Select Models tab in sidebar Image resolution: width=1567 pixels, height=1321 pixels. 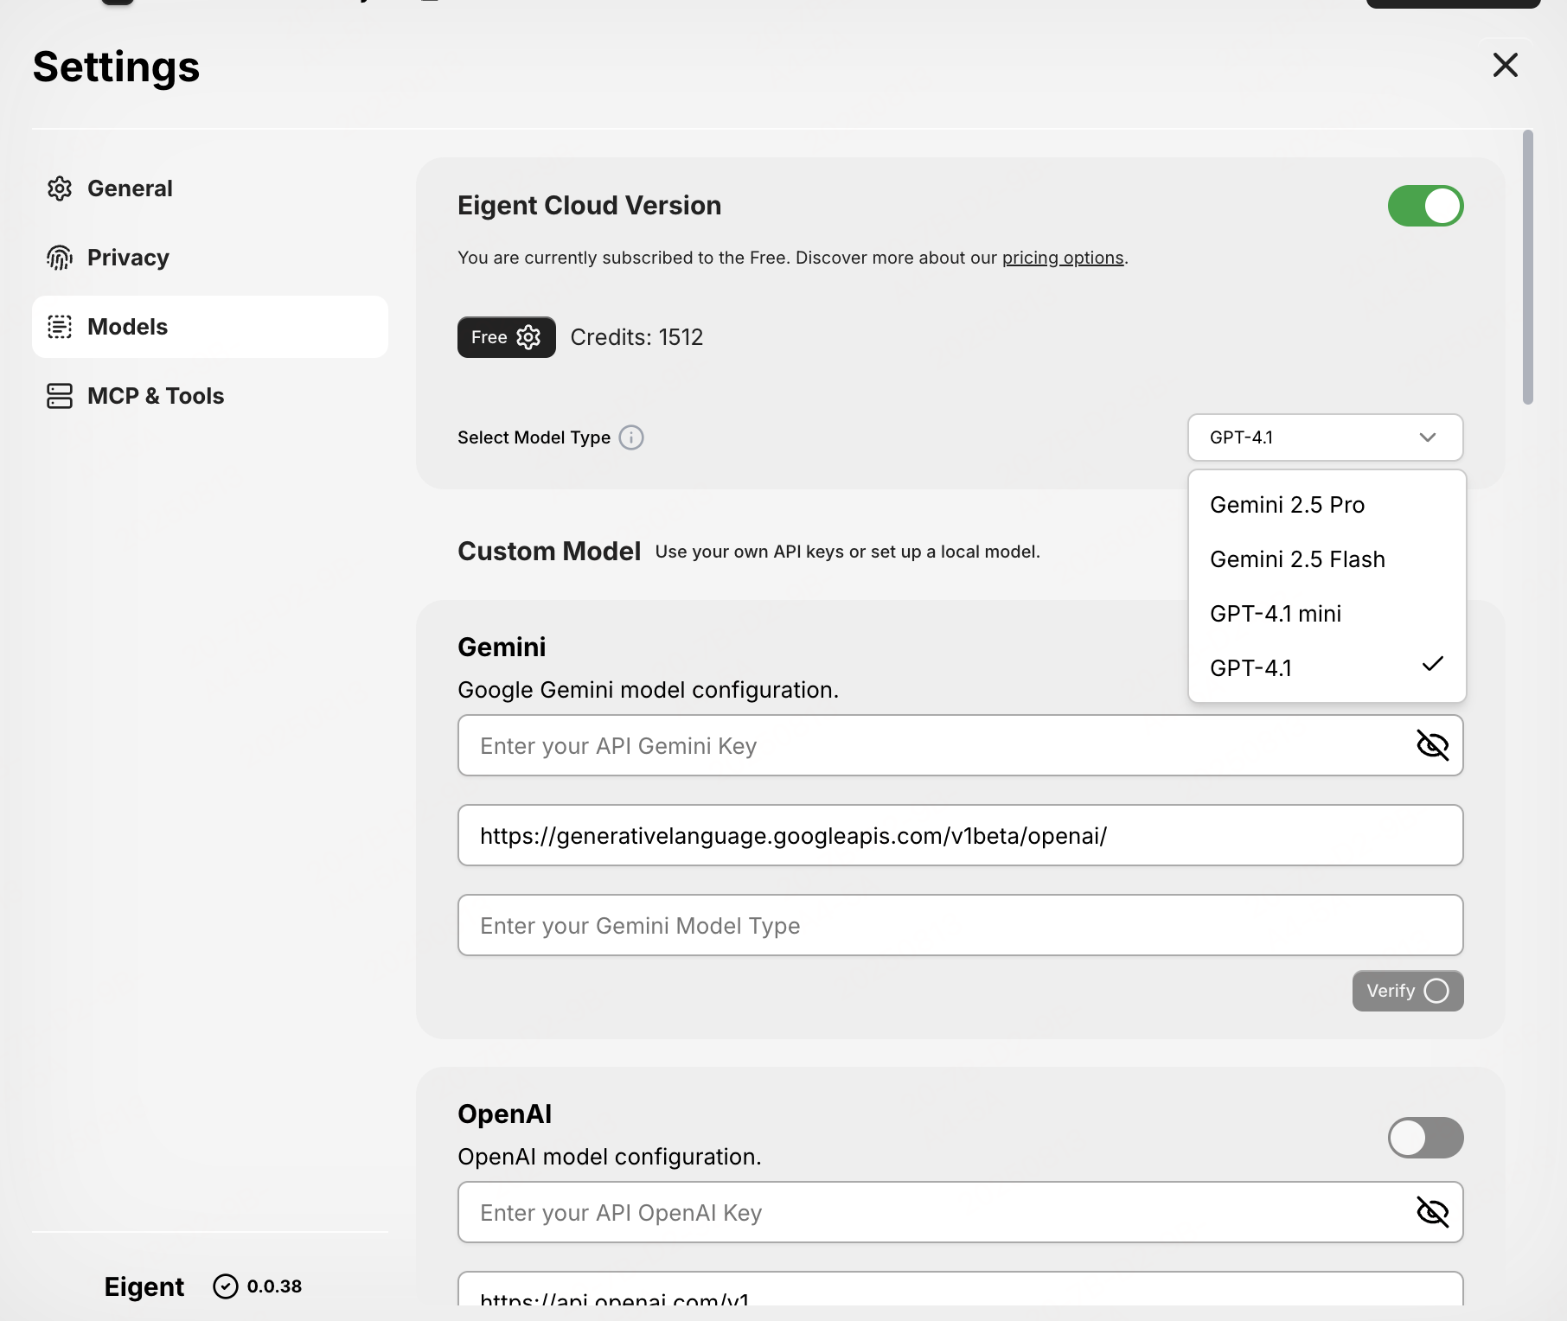(x=210, y=327)
